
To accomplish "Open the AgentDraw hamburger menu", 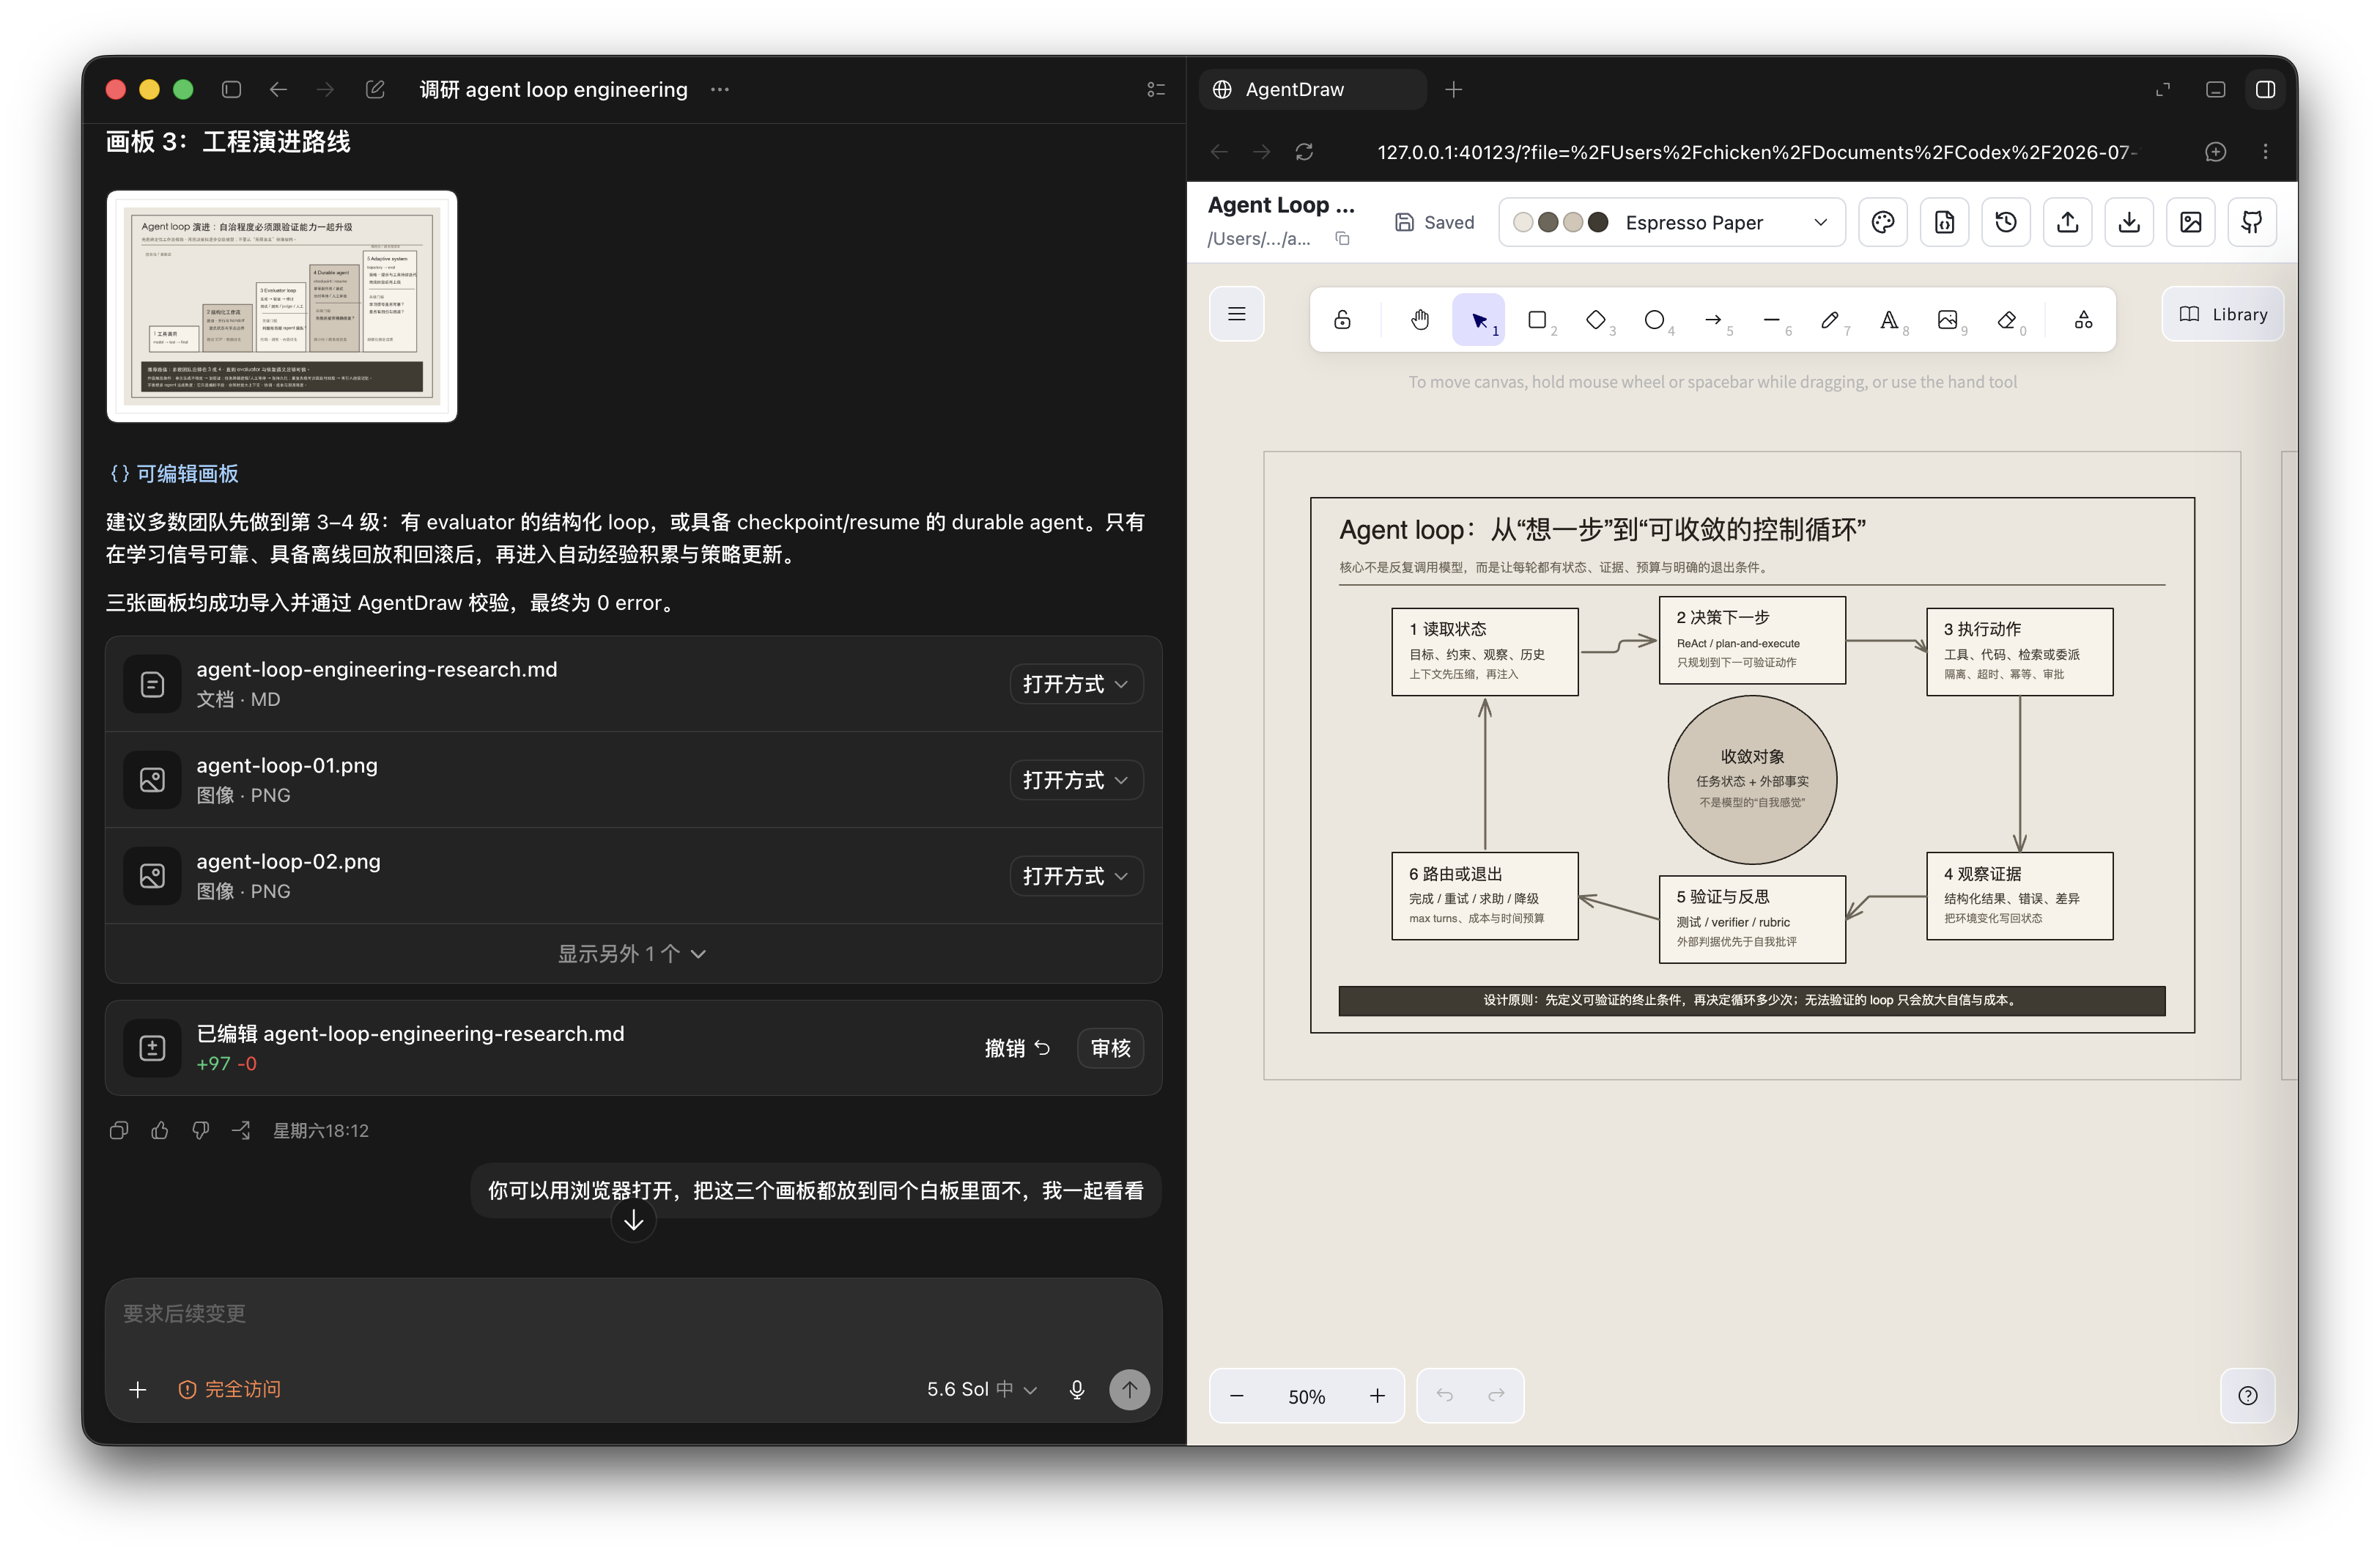I will (1237, 314).
